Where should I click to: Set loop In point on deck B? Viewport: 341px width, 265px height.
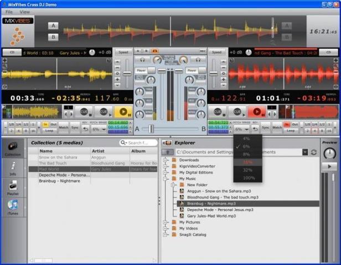pos(287,124)
